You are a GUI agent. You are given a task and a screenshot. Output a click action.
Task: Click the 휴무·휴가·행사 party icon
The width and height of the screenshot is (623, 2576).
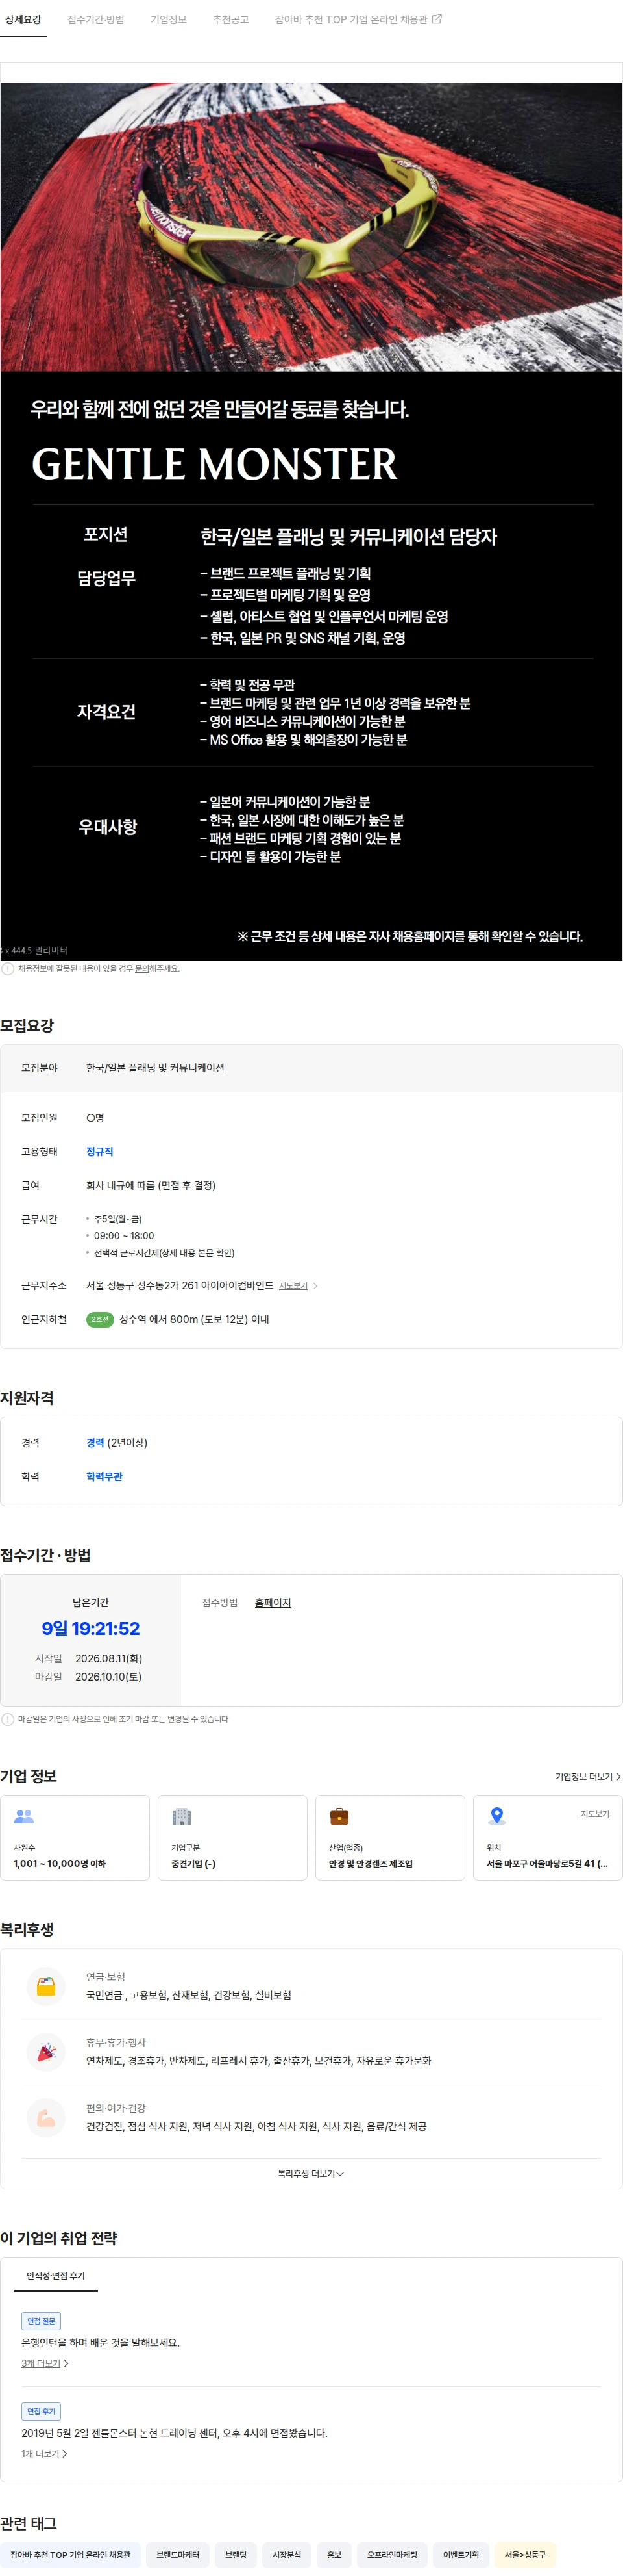point(46,2052)
